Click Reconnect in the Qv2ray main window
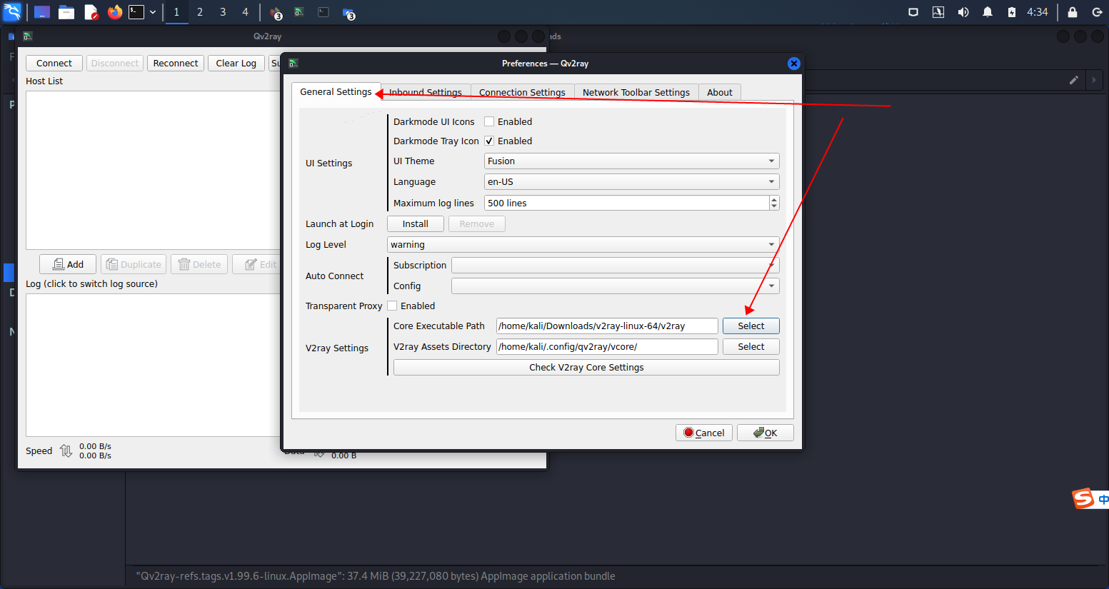The height and width of the screenshot is (589, 1109). [x=176, y=64]
